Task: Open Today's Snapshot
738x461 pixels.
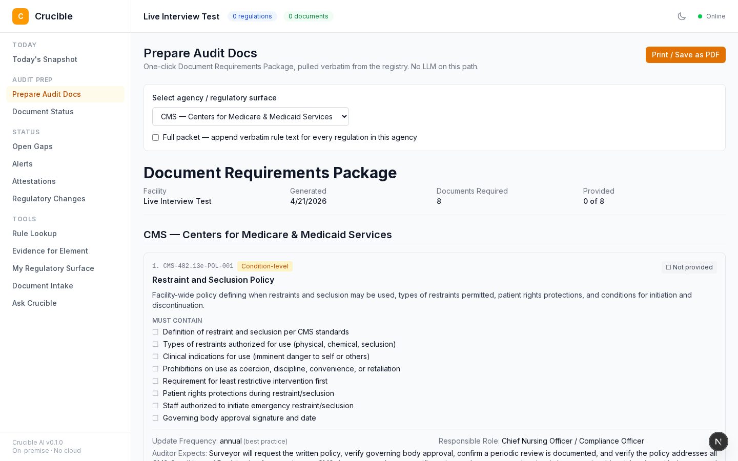Action: click(45, 59)
